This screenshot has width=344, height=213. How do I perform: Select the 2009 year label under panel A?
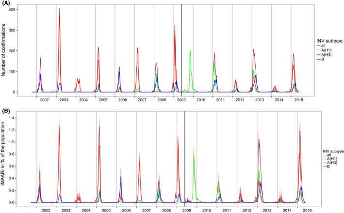point(181,100)
